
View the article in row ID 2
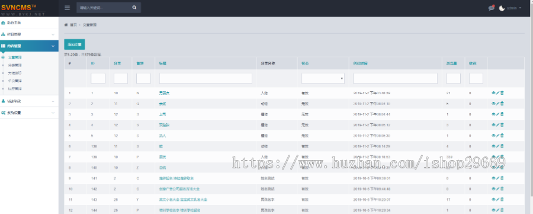click(493, 103)
